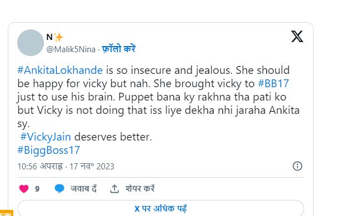Click the share upload arrow icon
This screenshot has height=216, width=362.
coord(115,189)
